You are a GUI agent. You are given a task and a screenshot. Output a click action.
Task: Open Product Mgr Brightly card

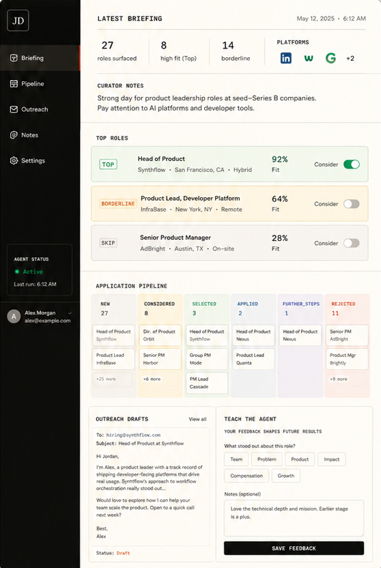pyautogui.click(x=347, y=358)
